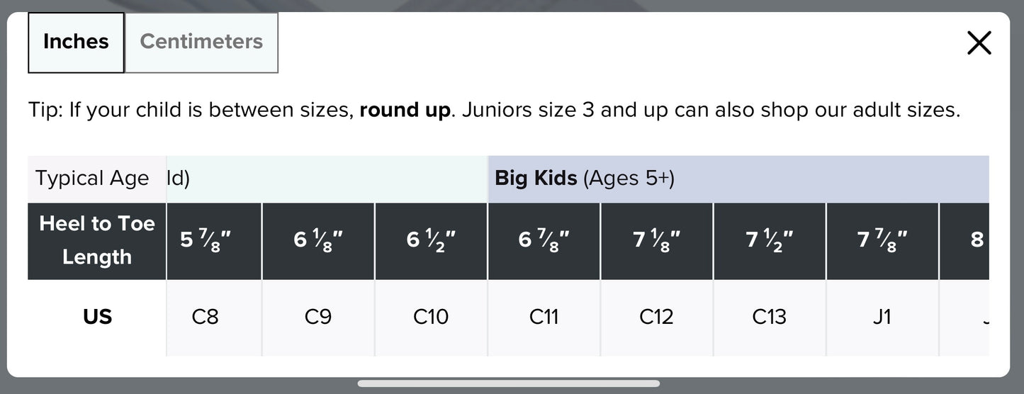Image resolution: width=1024 pixels, height=394 pixels.
Task: Click the horizontal scrollbar below the chart
Action: pyautogui.click(x=508, y=384)
